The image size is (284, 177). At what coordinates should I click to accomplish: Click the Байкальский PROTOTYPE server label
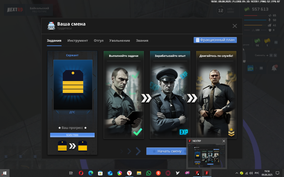39,10
